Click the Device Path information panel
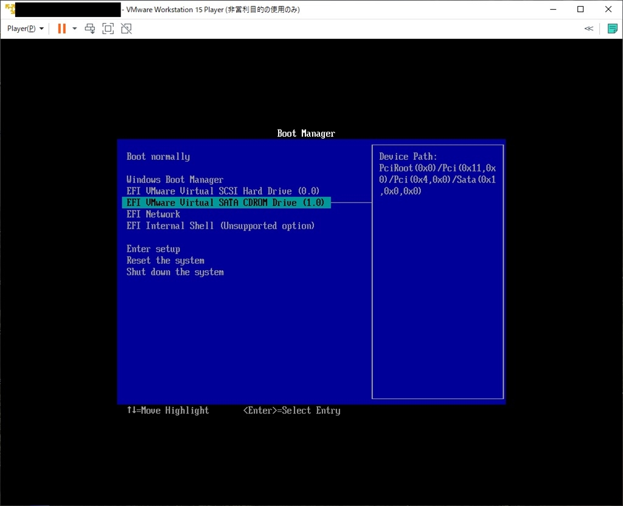This screenshot has width=623, height=506. point(437,272)
